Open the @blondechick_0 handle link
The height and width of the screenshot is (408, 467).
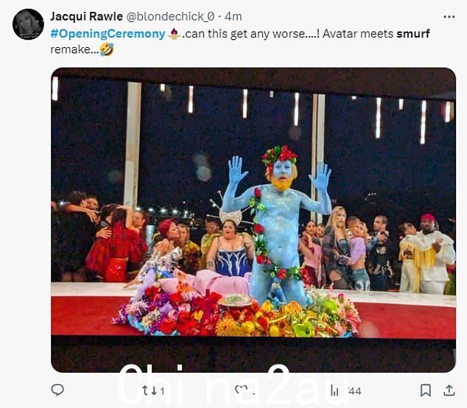coord(170,17)
